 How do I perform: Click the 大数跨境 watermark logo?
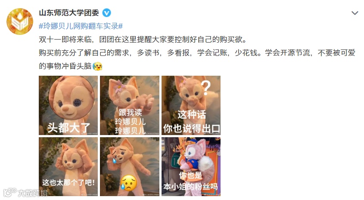coord(25,192)
